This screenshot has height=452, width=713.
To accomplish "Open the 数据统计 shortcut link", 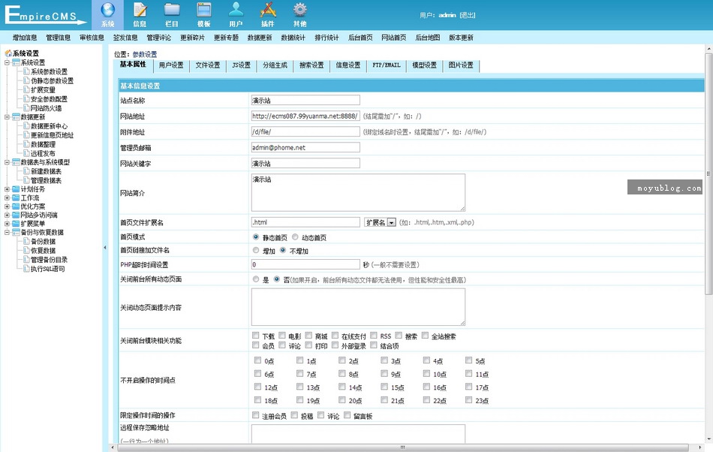I will [293, 38].
